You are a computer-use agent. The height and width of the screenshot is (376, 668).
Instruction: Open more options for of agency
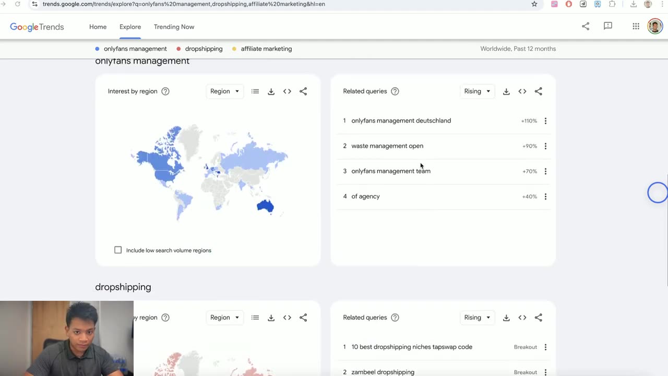click(545, 197)
